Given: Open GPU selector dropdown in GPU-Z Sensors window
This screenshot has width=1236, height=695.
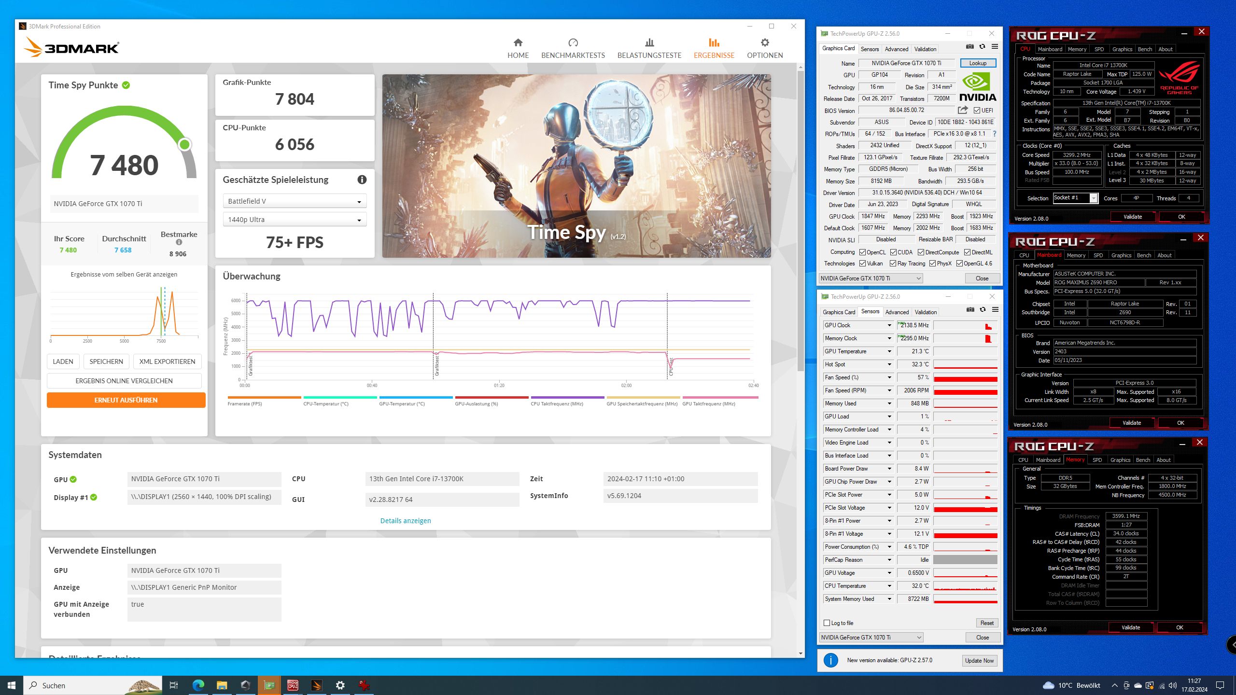Looking at the screenshot, I should [x=871, y=638].
